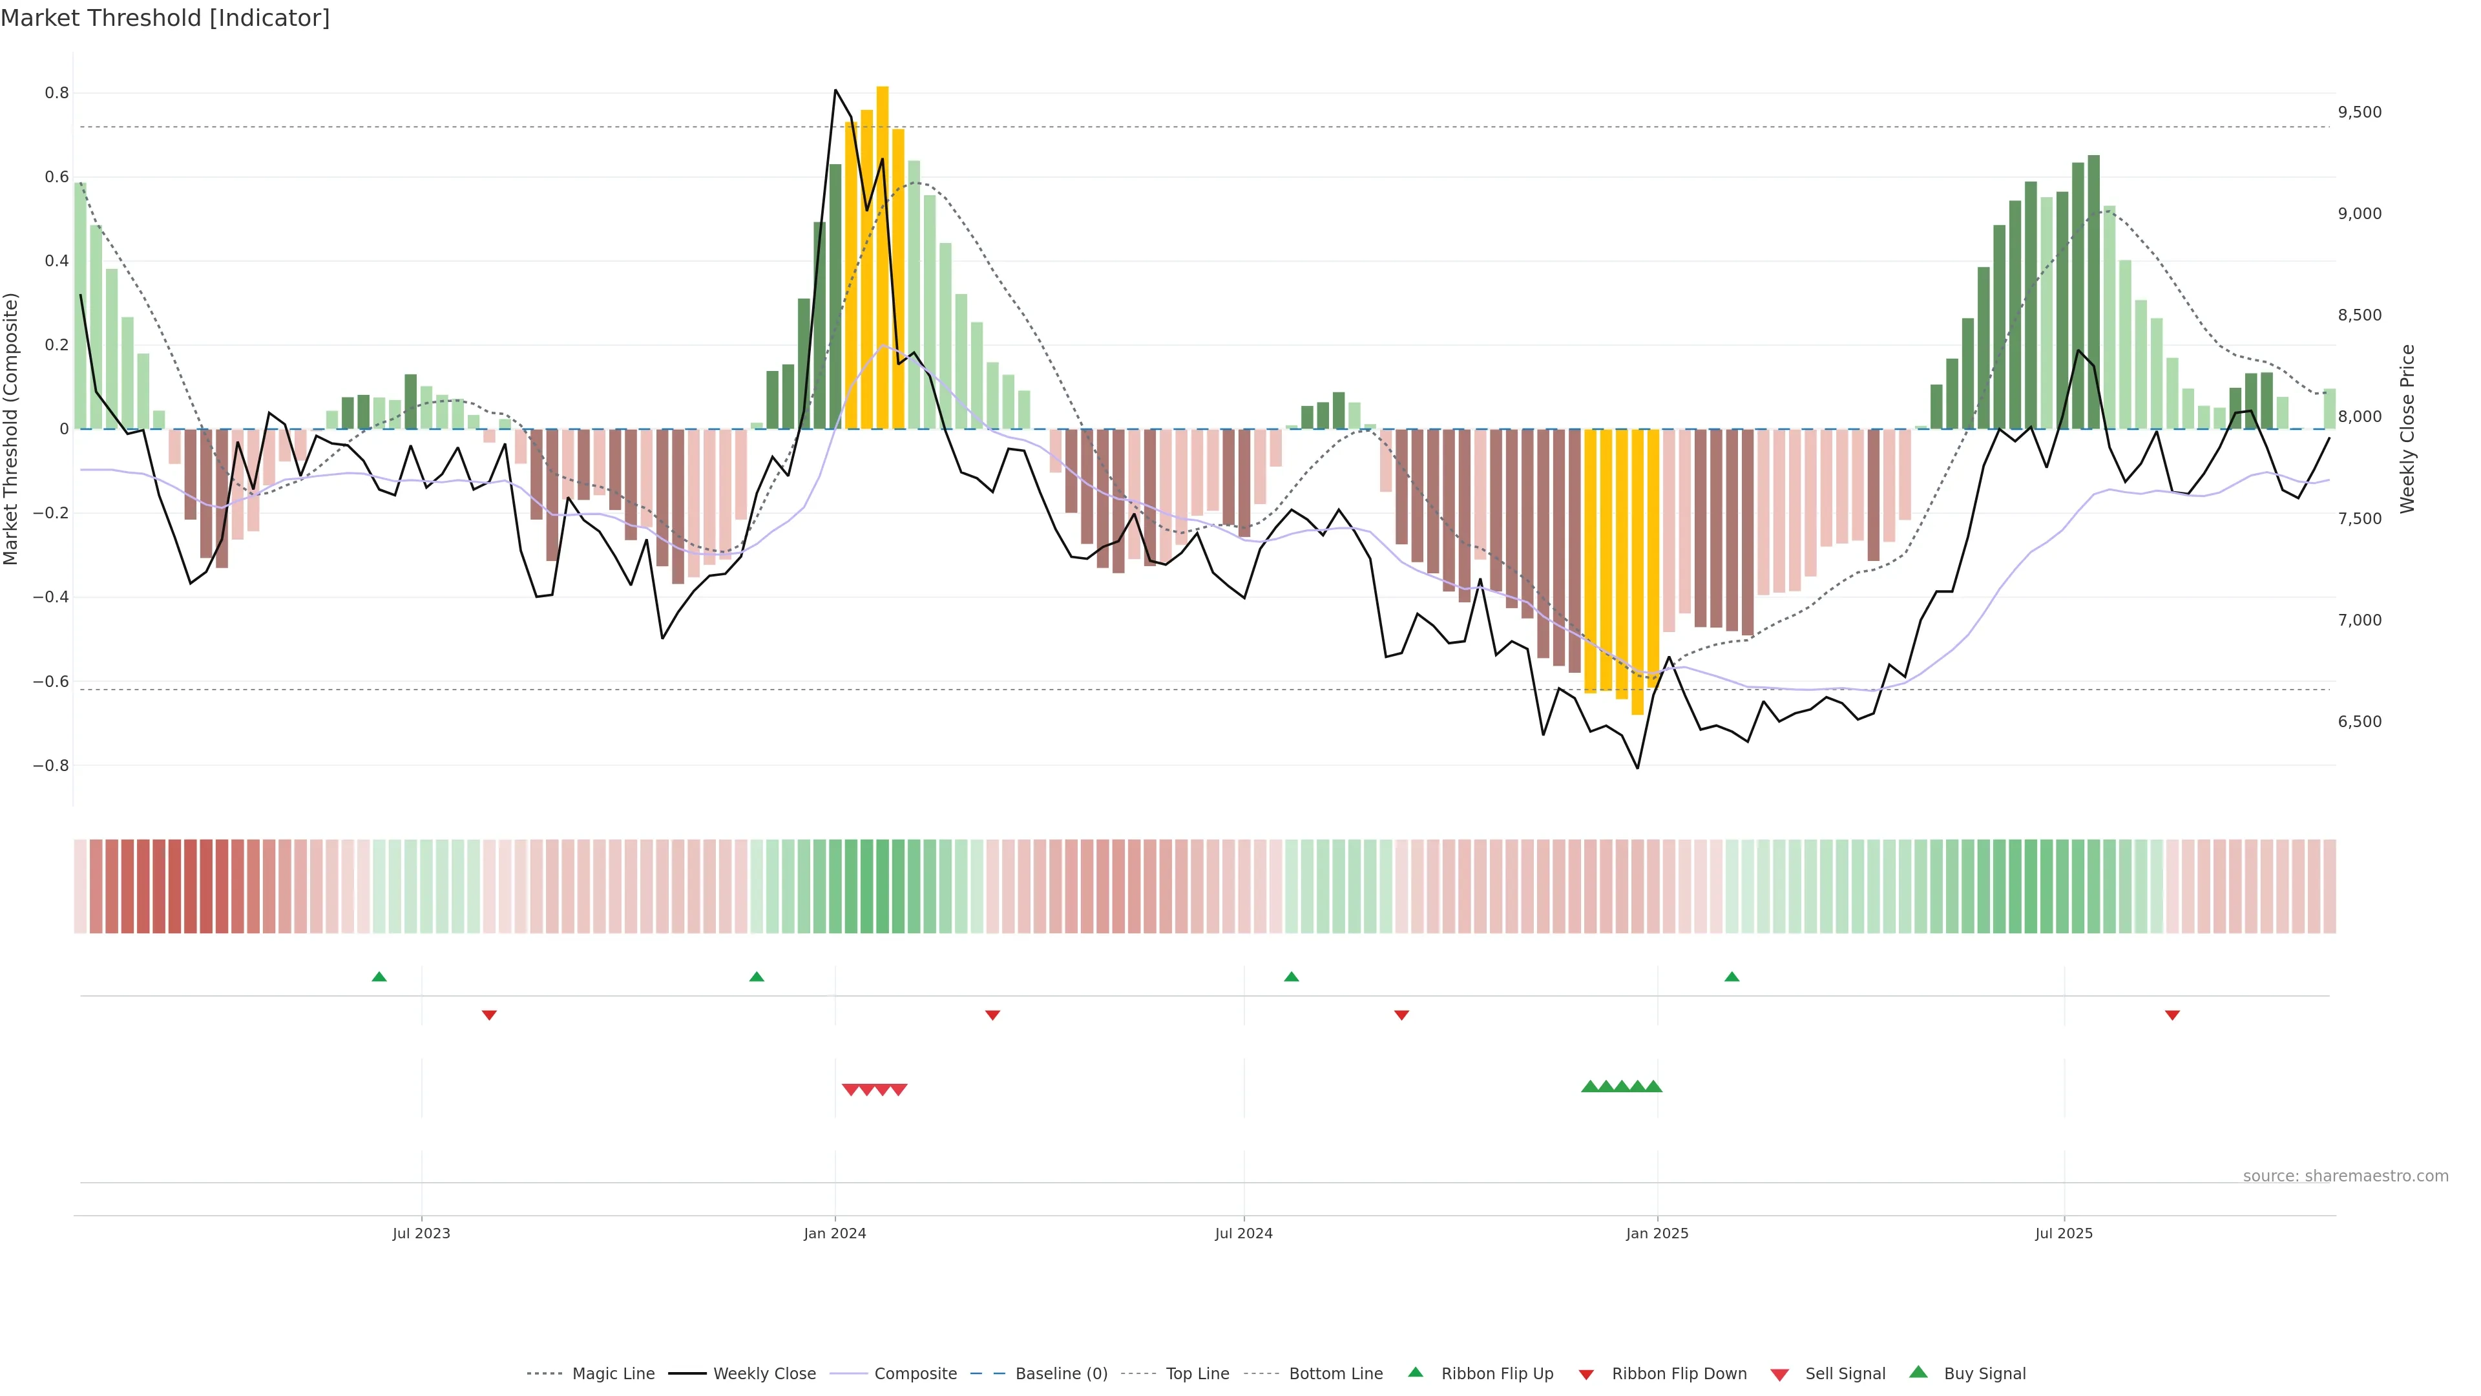Click the Ribbon Flip Up marker before Jul 2023
This screenshot has width=2481, height=1396.
[379, 977]
